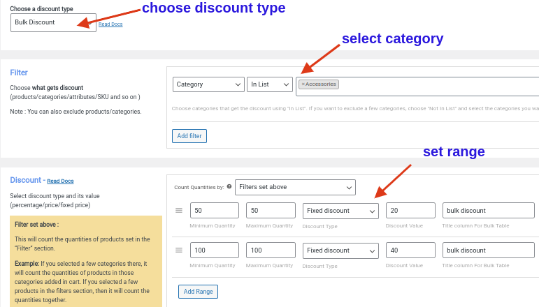
Task: Click first row bulk table title field
Action: pyautogui.click(x=488, y=211)
